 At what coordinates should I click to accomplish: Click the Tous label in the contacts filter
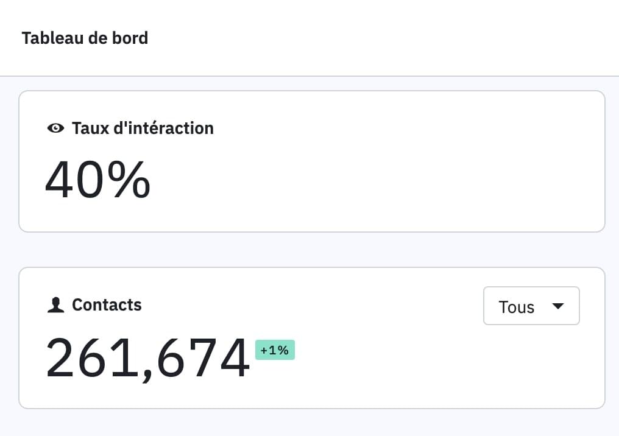tap(517, 307)
